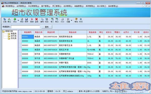Click the 000010 row code cell

(28, 76)
